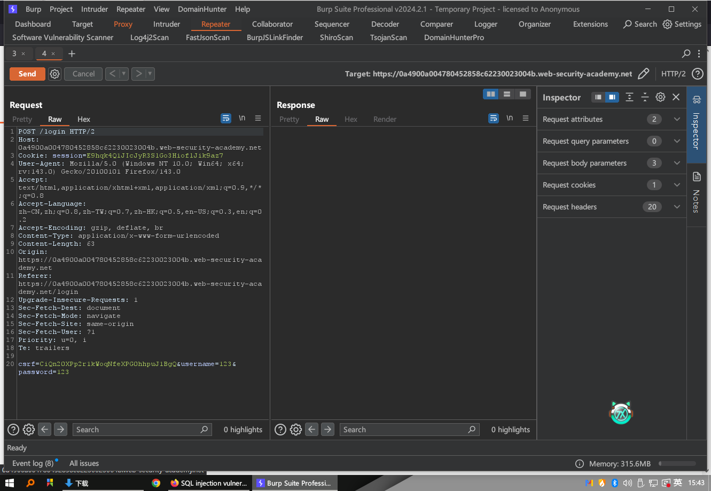Toggle word wrap in Request pane
The width and height of the screenshot is (711, 491).
click(x=226, y=119)
